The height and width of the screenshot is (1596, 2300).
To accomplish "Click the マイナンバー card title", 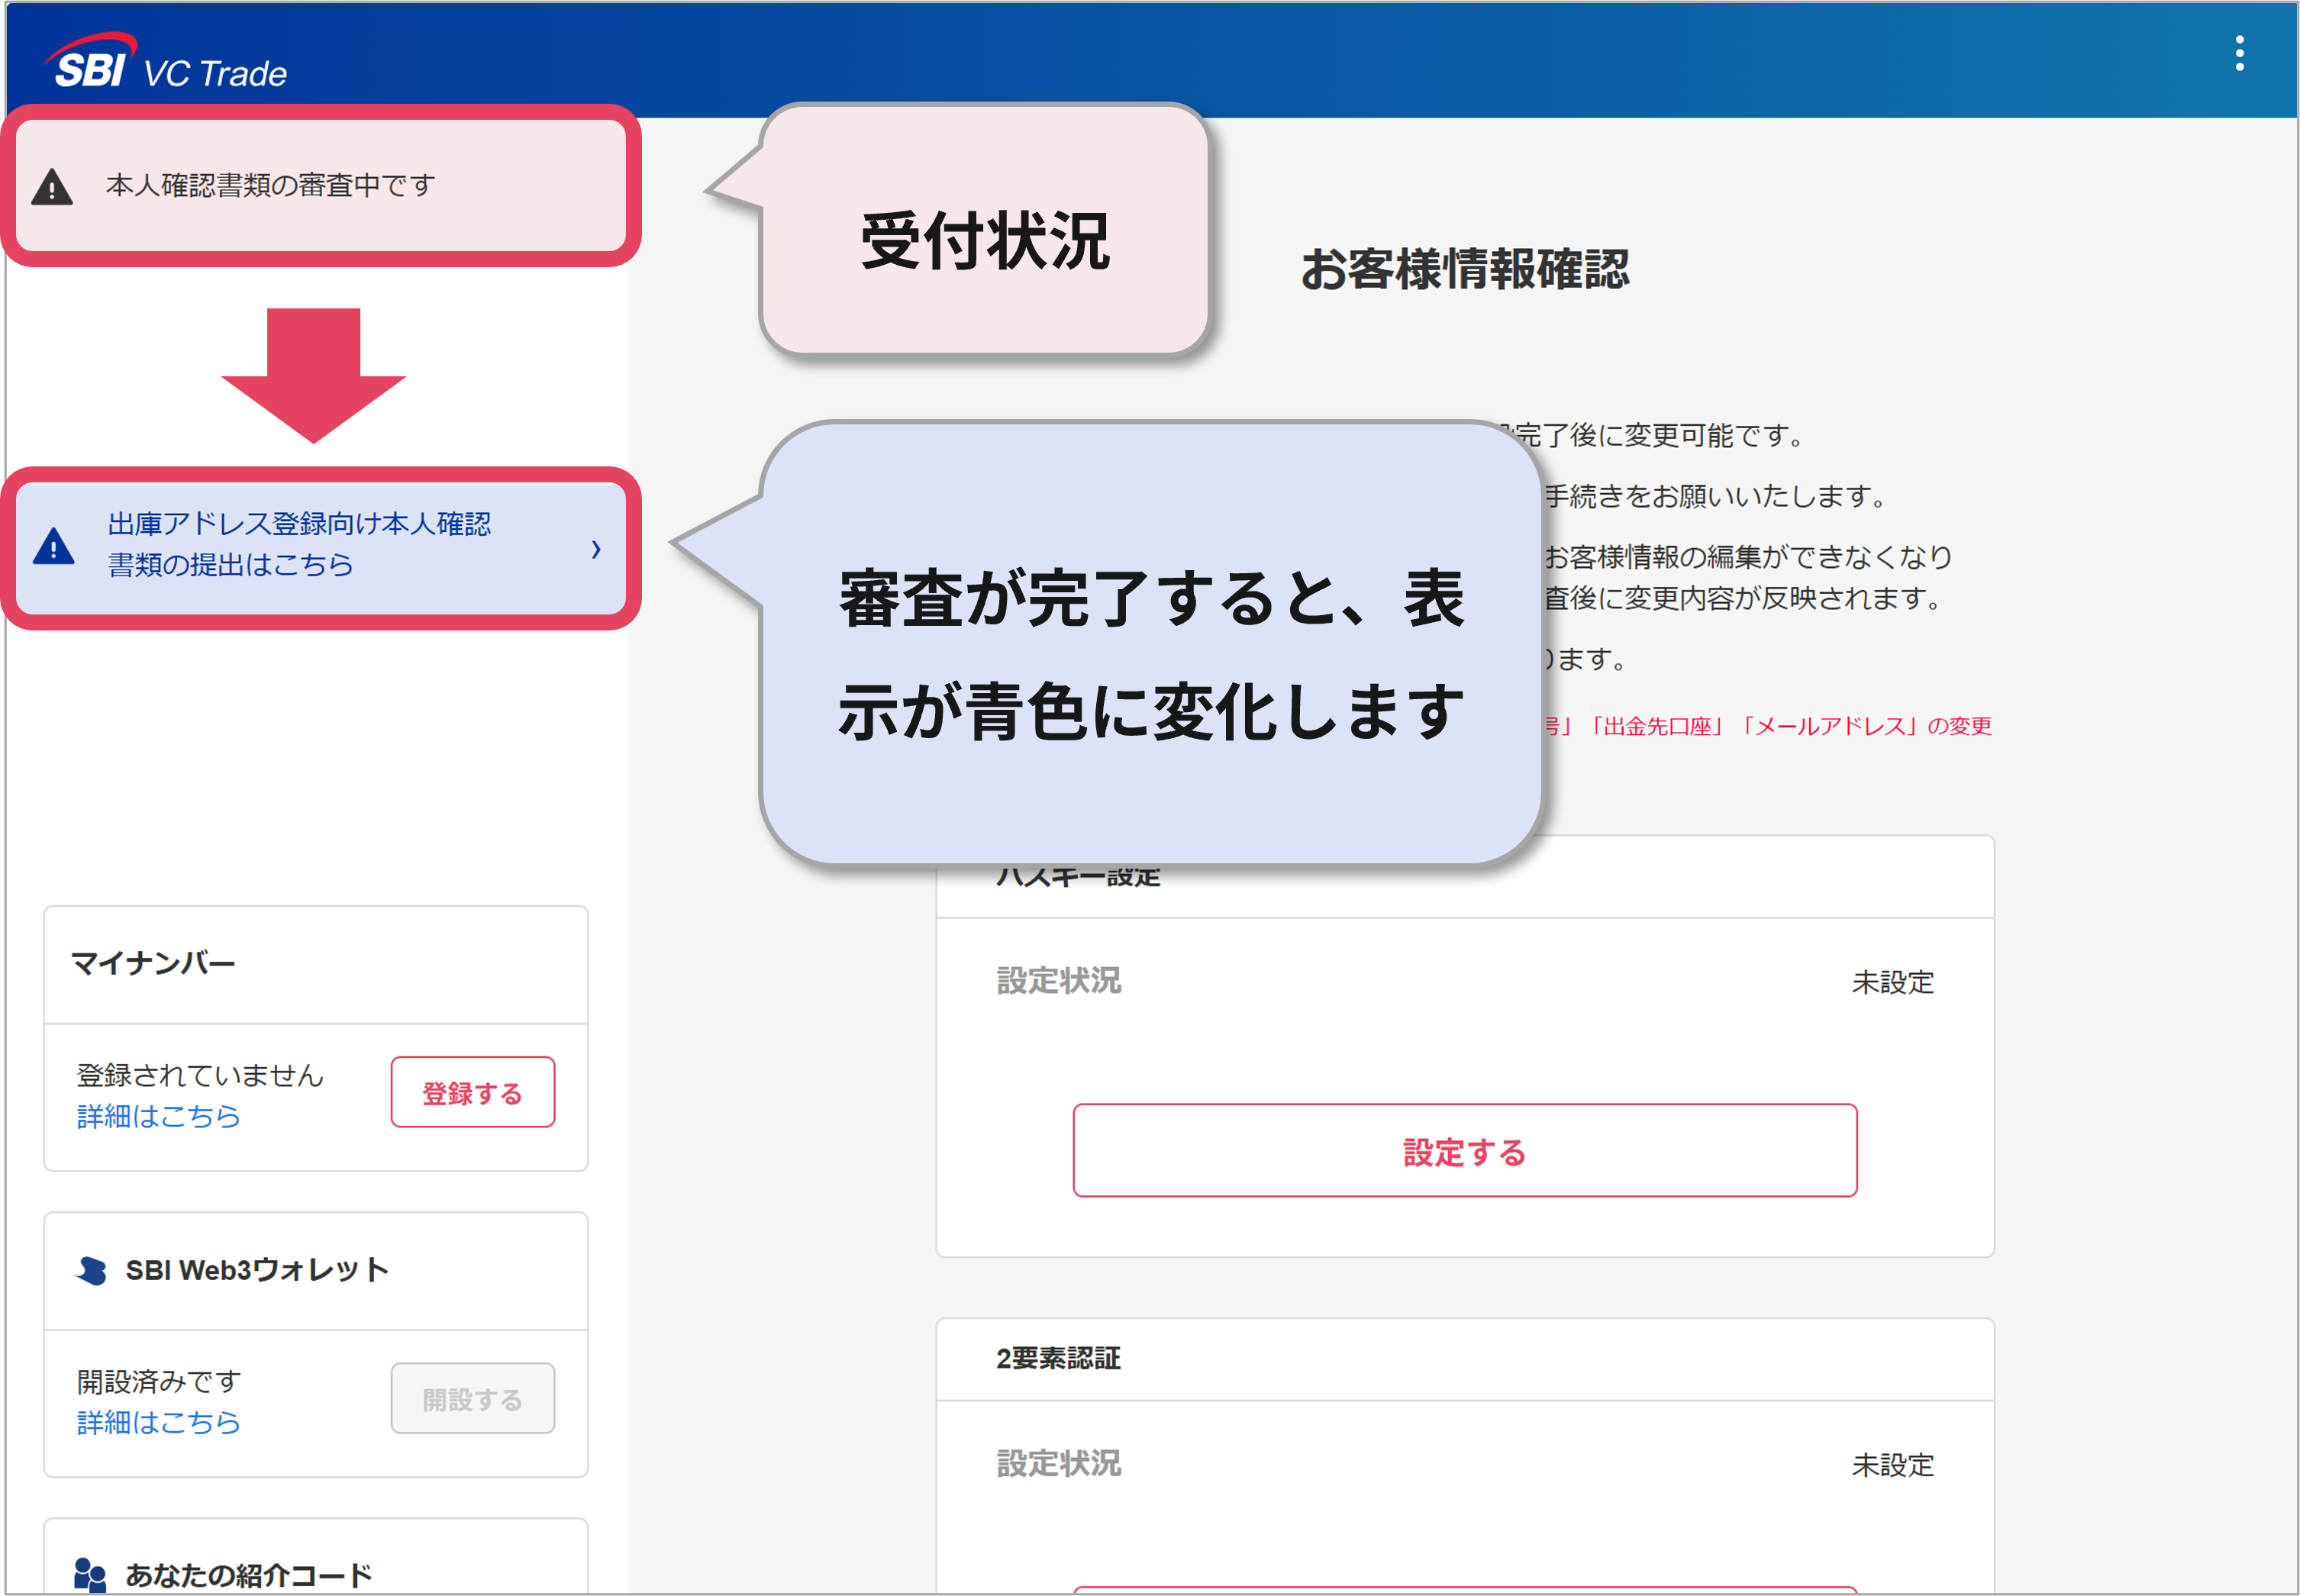I will point(153,963).
